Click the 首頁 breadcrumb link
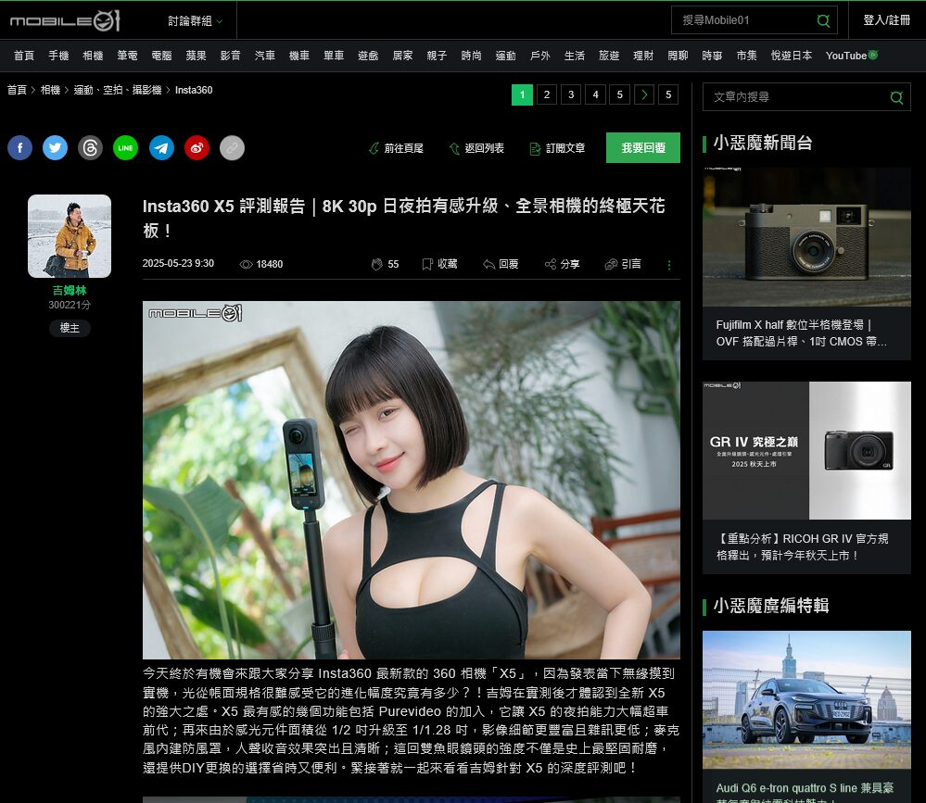The width and height of the screenshot is (926, 803). (17, 90)
